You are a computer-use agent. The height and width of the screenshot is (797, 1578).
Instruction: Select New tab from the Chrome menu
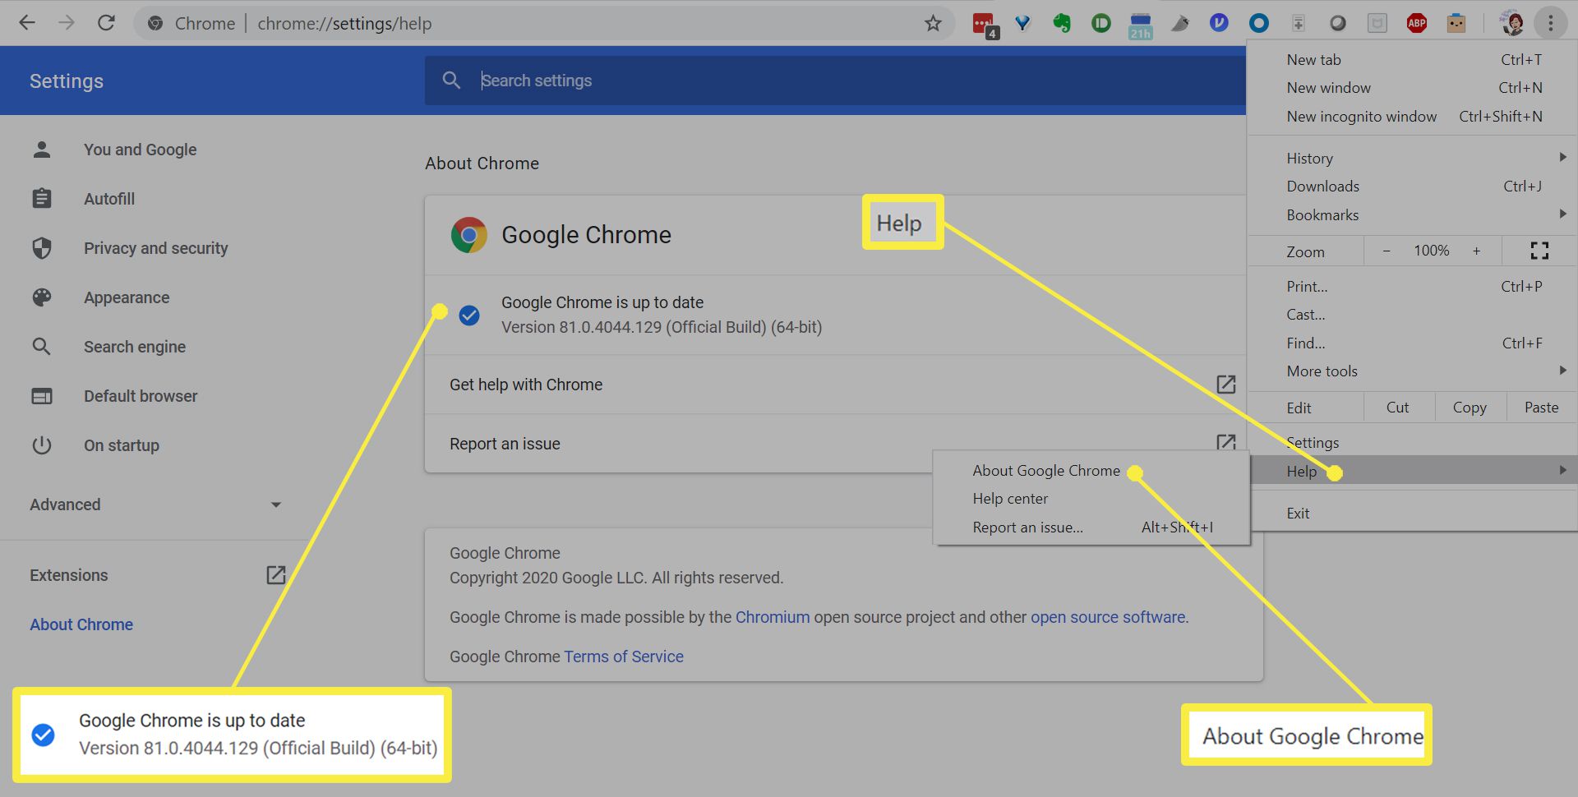point(1413,59)
